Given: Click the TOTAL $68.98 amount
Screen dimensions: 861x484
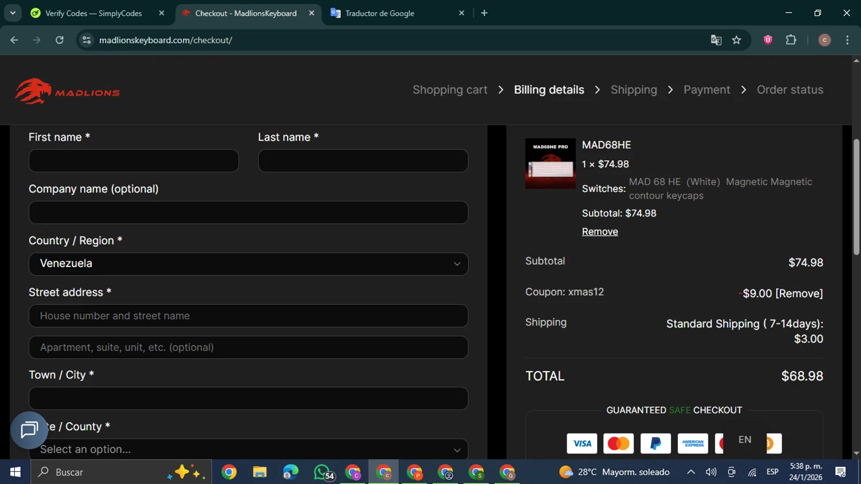Looking at the screenshot, I should click(802, 376).
